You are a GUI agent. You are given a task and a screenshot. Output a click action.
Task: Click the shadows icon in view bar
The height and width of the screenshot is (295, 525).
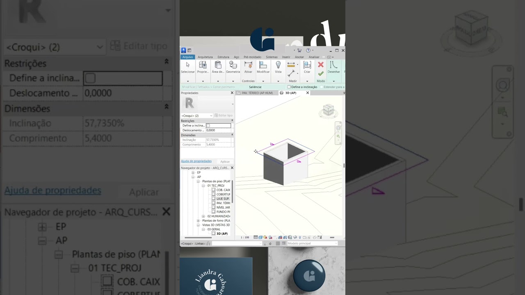(x=270, y=237)
